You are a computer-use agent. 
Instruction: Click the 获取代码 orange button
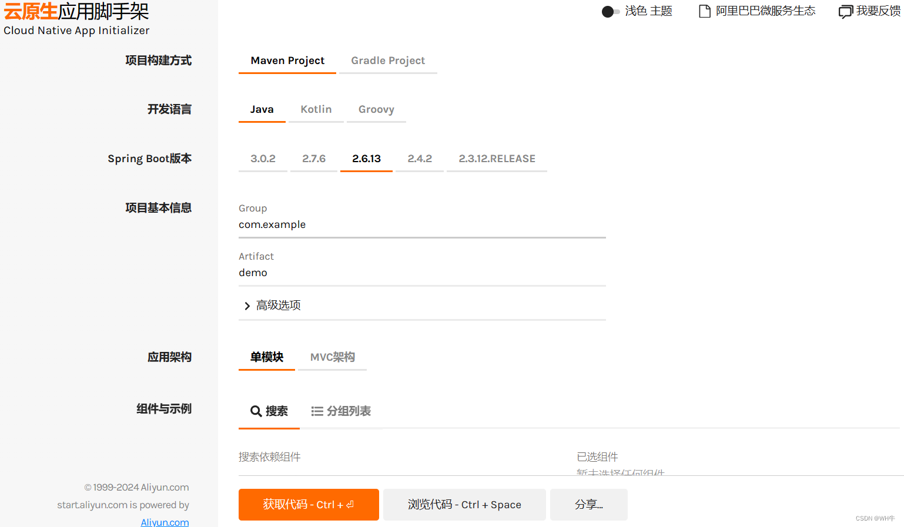[309, 505]
